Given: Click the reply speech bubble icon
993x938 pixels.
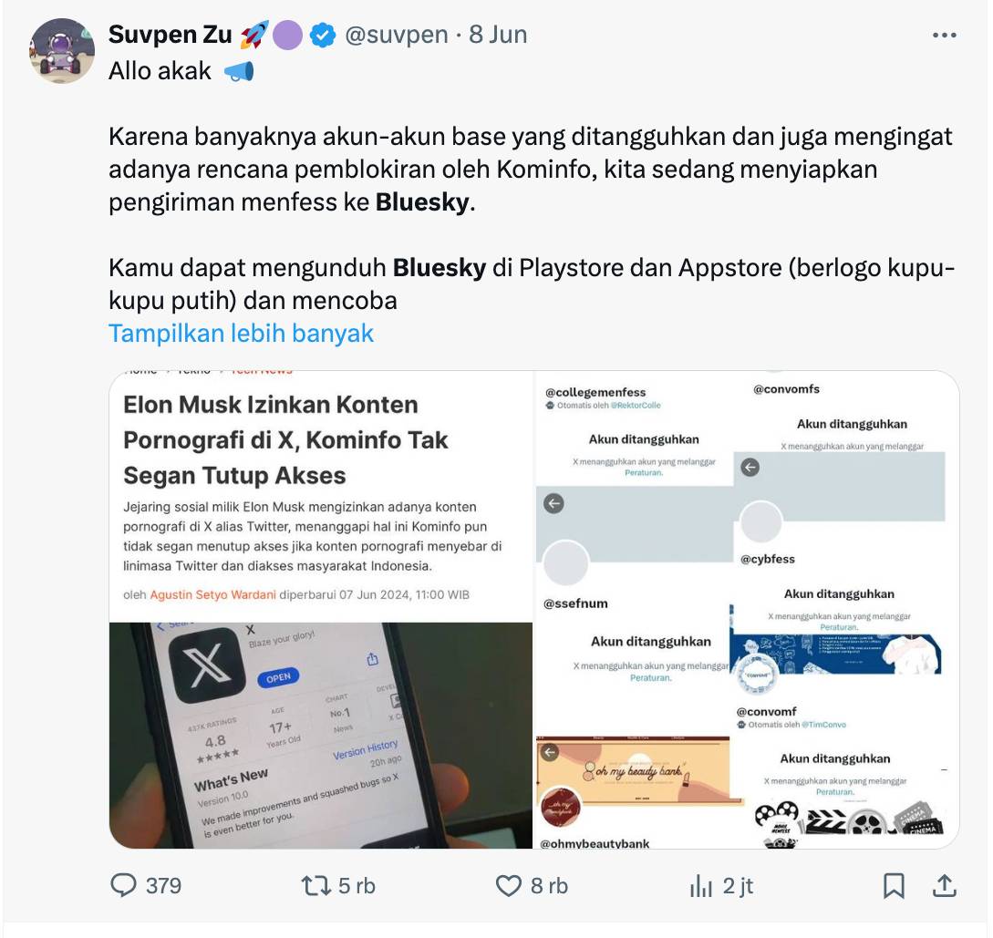Looking at the screenshot, I should (123, 885).
